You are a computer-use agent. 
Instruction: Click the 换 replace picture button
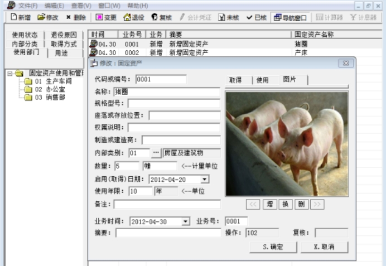pyautogui.click(x=285, y=204)
